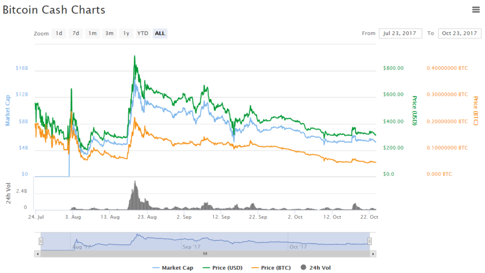Click the $16B market cap axis label
Viewport: 485px width, 273px height.
coord(22,68)
